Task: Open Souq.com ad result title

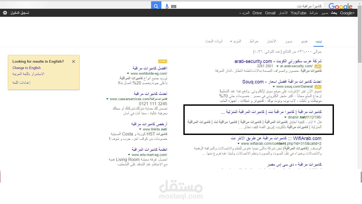Action: (x=282, y=82)
